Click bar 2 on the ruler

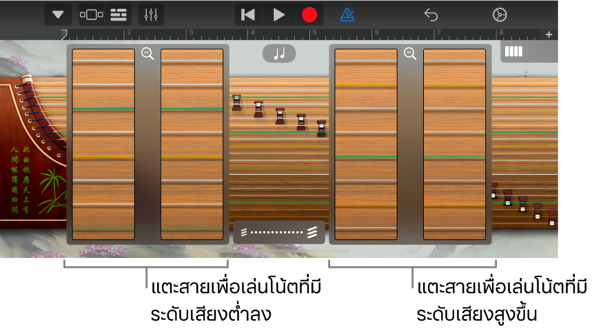pos(128,33)
